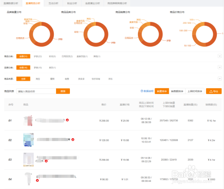This screenshot has width=224, height=189.
Task: Open the 数据说明 help link
Action: (147, 91)
